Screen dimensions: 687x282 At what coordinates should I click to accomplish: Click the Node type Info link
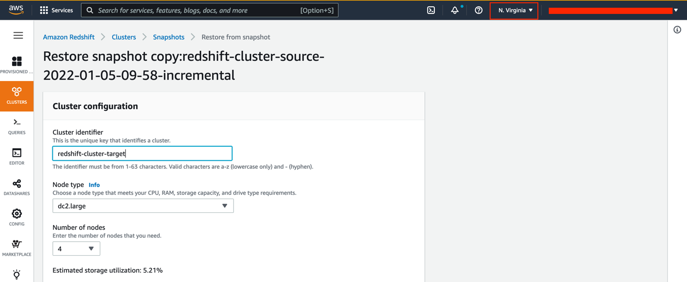pyautogui.click(x=94, y=185)
